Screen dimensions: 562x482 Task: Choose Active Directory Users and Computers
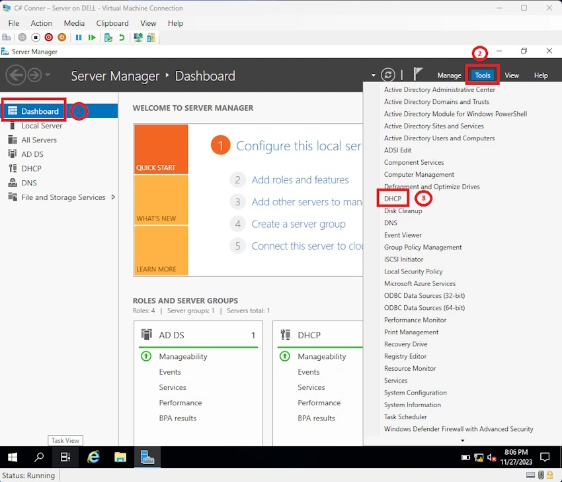coord(439,138)
